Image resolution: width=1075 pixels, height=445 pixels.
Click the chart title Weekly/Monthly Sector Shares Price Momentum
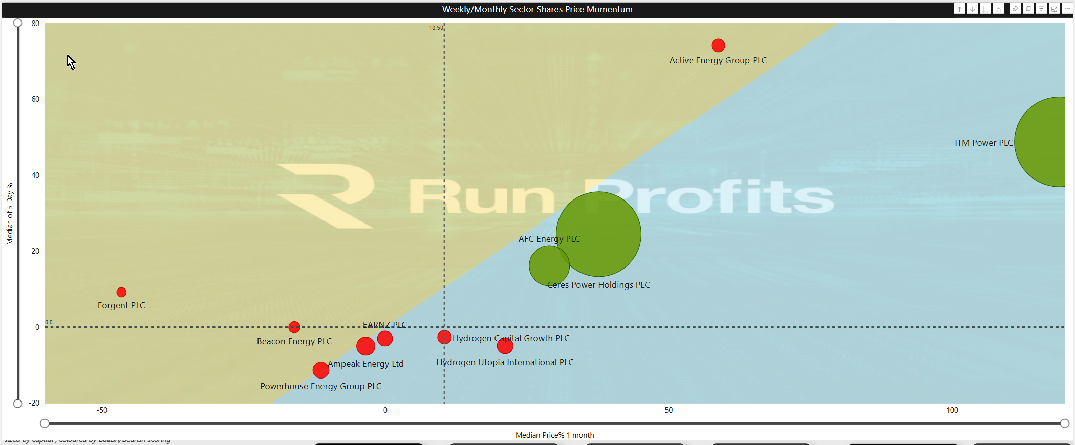pos(537,9)
